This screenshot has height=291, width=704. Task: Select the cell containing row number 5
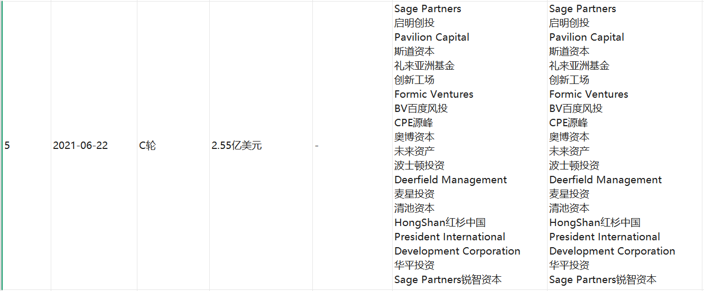click(x=7, y=146)
